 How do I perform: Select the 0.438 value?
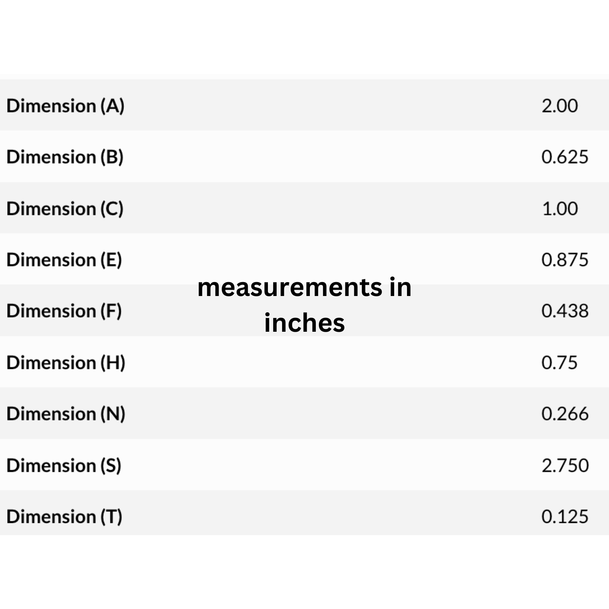[x=565, y=311]
